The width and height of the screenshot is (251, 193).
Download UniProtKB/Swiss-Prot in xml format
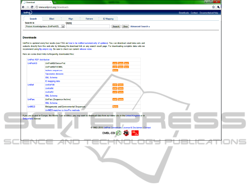pos(114,63)
